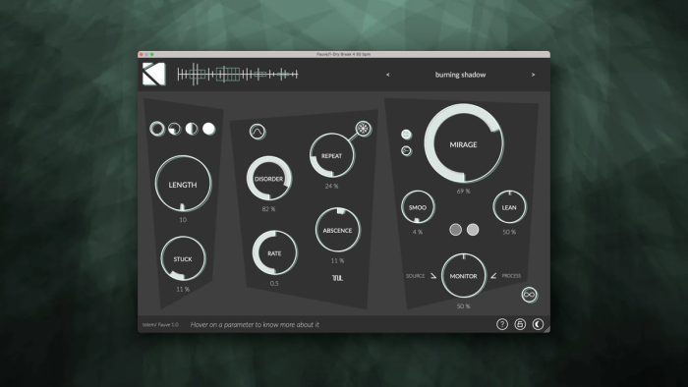Click the Fauve 1.0 version label
688x387 pixels.
tap(160, 325)
